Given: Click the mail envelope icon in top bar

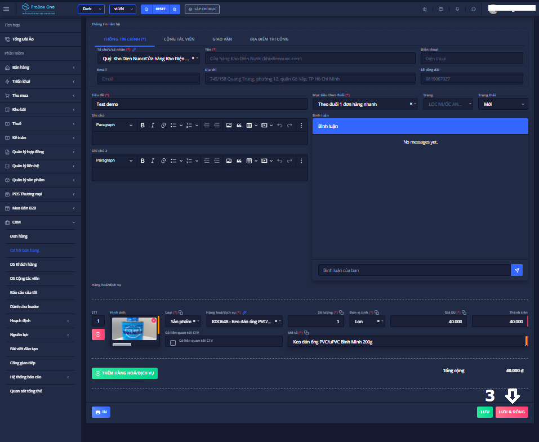Looking at the screenshot, I should coord(440,9).
